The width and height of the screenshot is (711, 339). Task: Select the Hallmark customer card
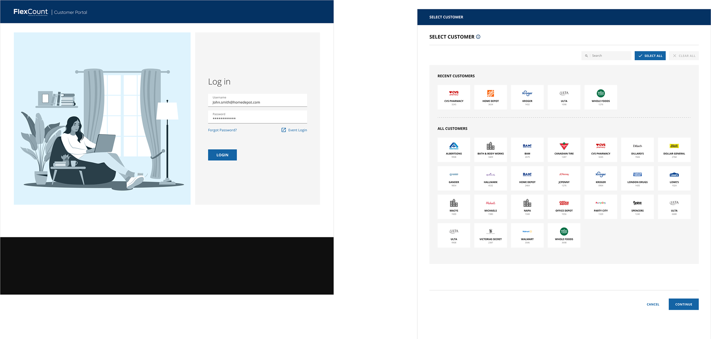[490, 178]
